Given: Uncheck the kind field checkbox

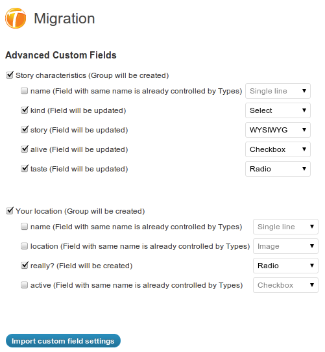Looking at the screenshot, I should point(24,110).
